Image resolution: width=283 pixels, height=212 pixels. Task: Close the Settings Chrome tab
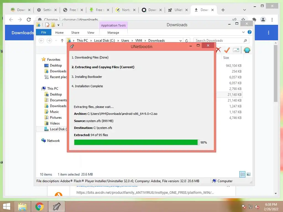coord(56,10)
